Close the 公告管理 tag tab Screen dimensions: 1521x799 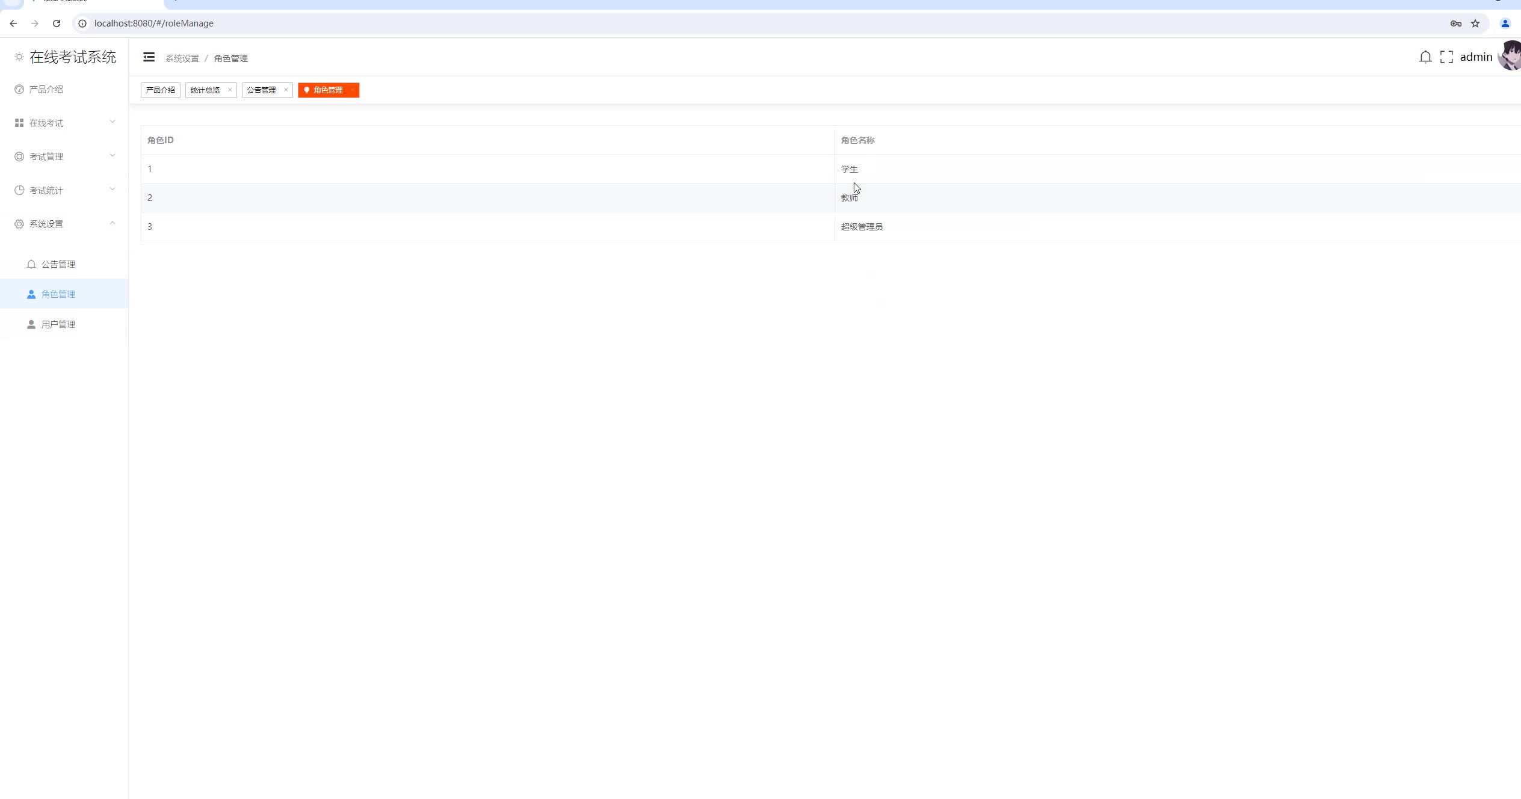click(x=286, y=90)
